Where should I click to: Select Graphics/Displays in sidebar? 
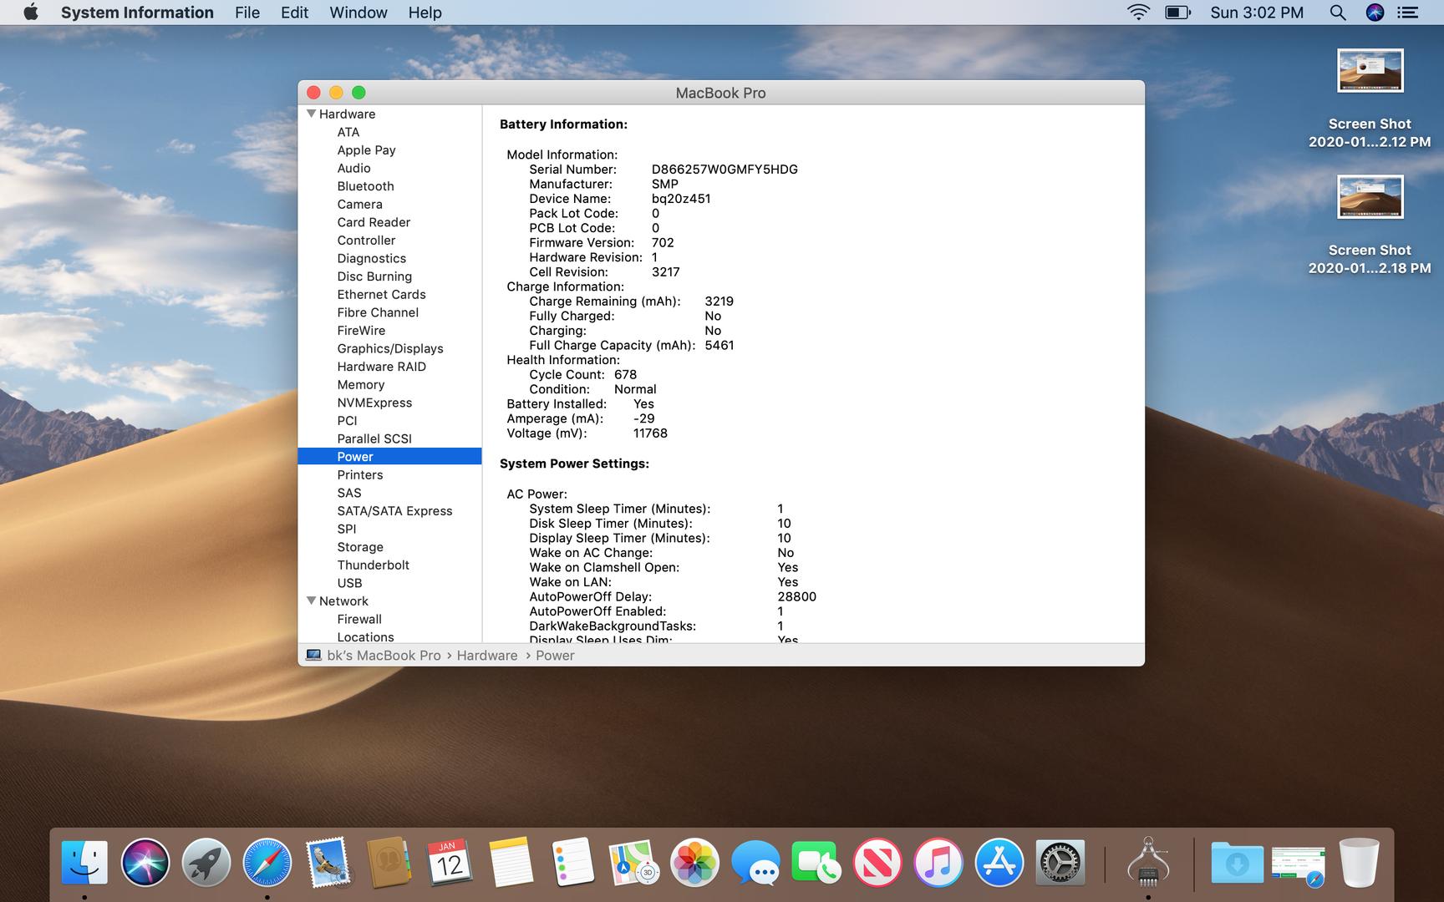389,349
